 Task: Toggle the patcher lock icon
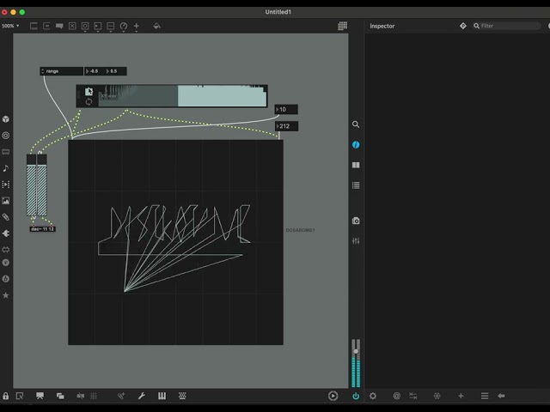pos(6,396)
